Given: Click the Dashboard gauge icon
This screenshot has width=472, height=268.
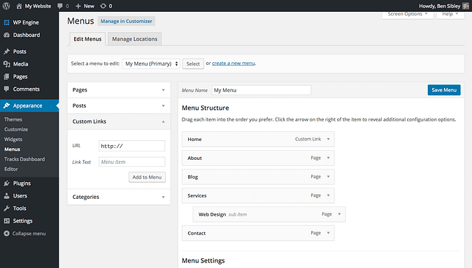Looking at the screenshot, I should click(6, 35).
